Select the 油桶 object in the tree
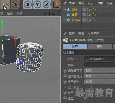Screen dimensions: 115x103 tap(74, 15)
